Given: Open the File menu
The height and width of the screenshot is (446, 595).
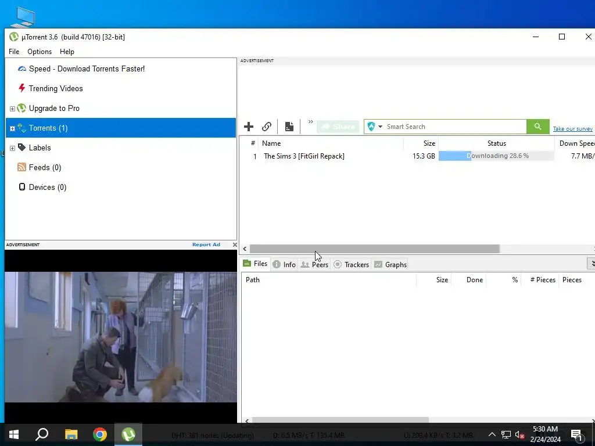Looking at the screenshot, I should click(x=14, y=52).
